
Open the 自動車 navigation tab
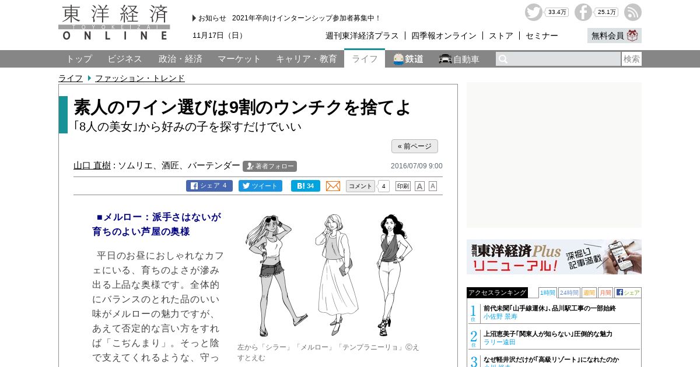tap(459, 59)
